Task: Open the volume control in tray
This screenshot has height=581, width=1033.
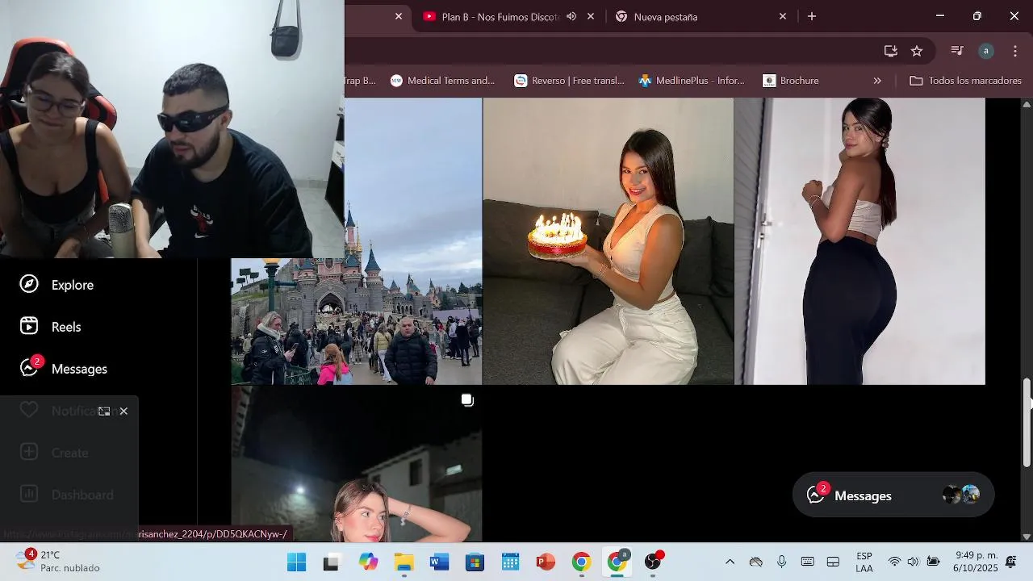Action: [x=913, y=562]
